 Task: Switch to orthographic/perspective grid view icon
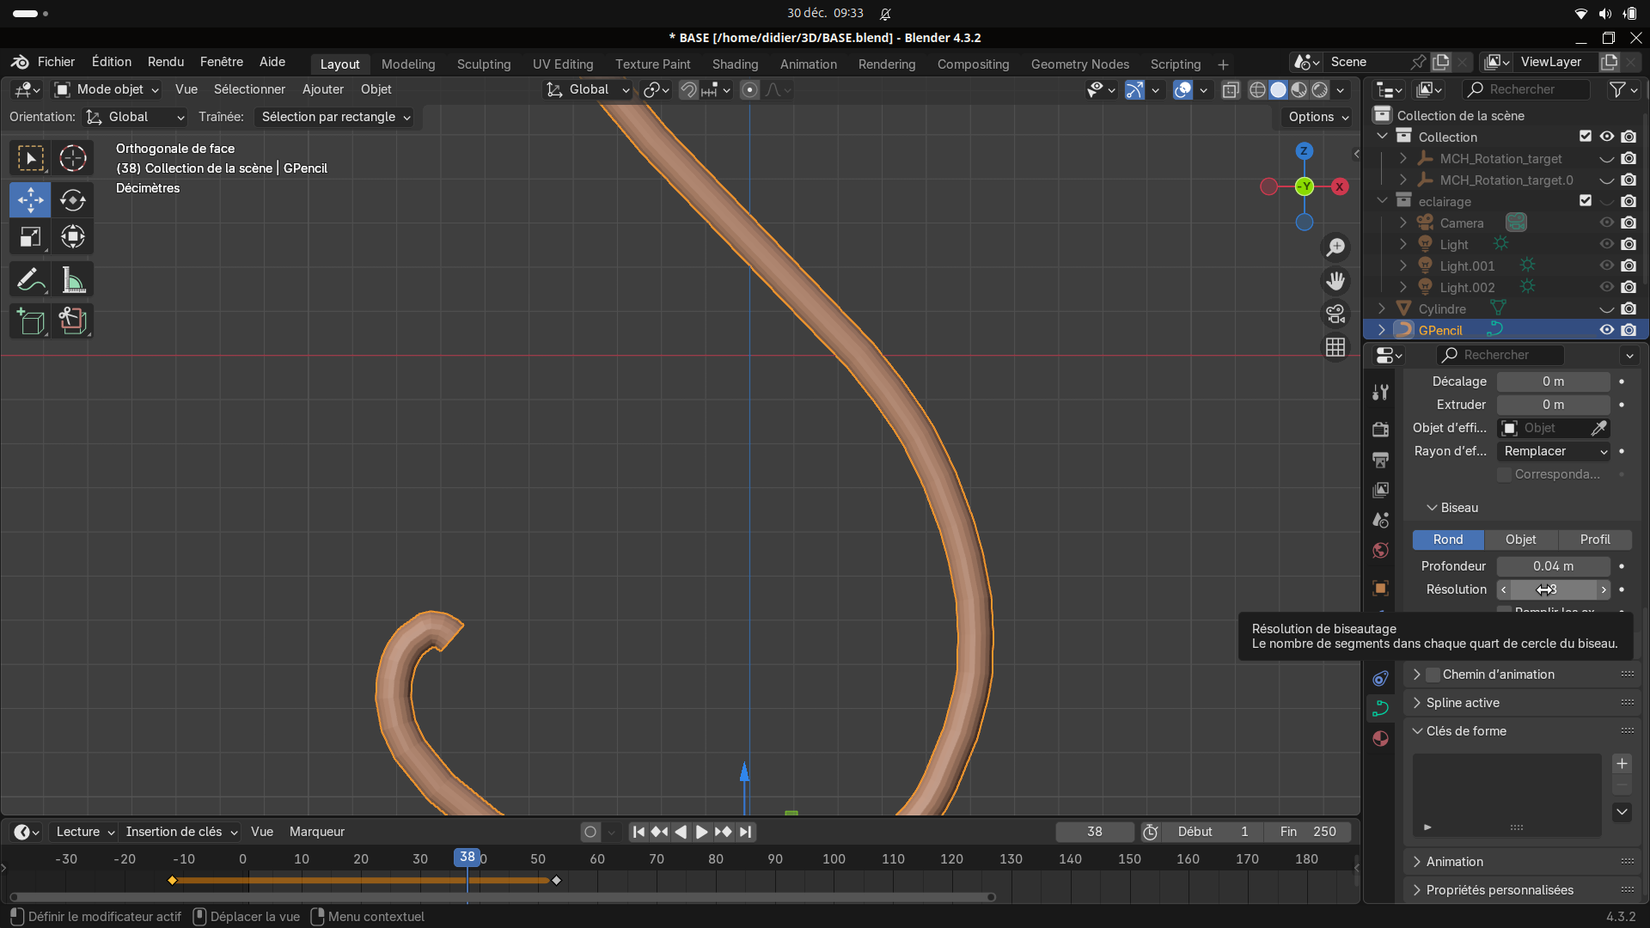pos(1335,347)
